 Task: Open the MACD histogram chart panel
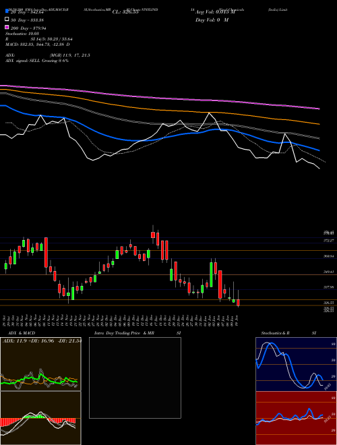click(x=40, y=418)
